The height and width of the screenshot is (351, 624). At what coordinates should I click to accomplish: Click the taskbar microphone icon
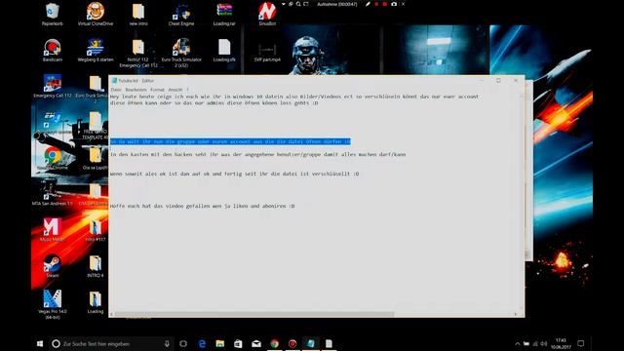167,343
